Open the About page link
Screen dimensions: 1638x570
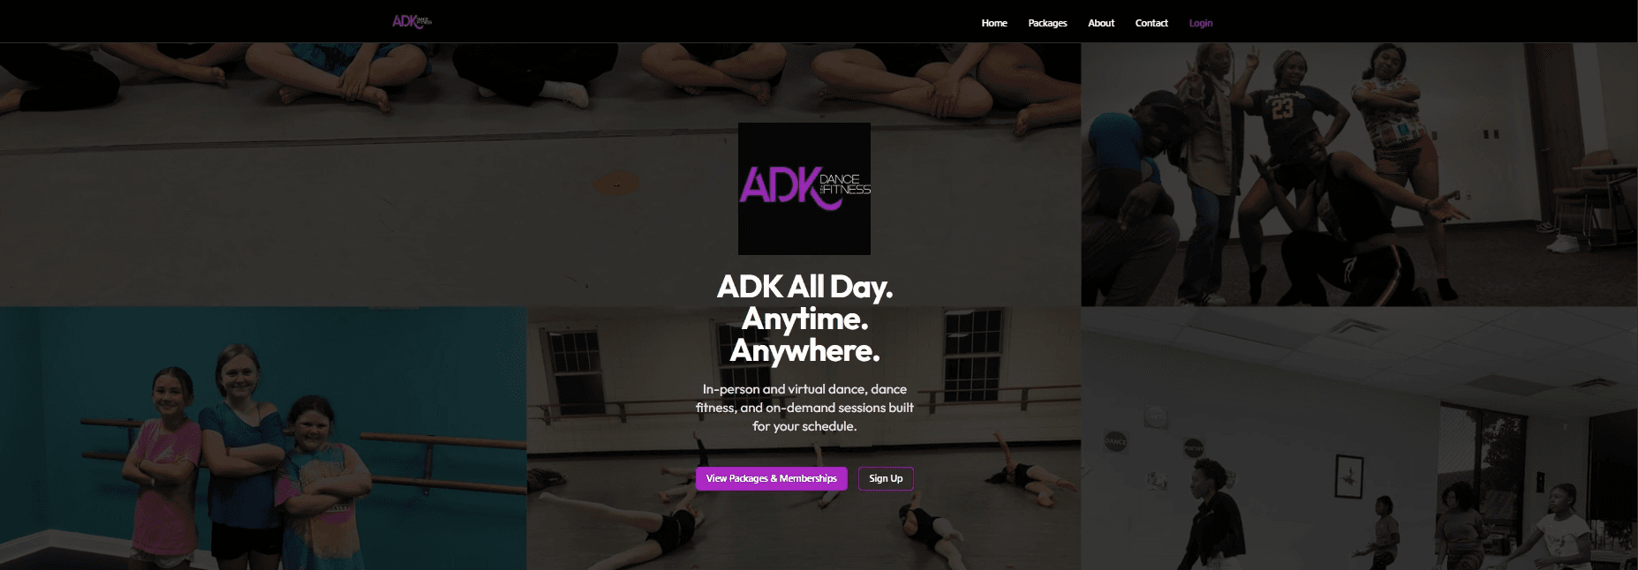pos(1101,23)
